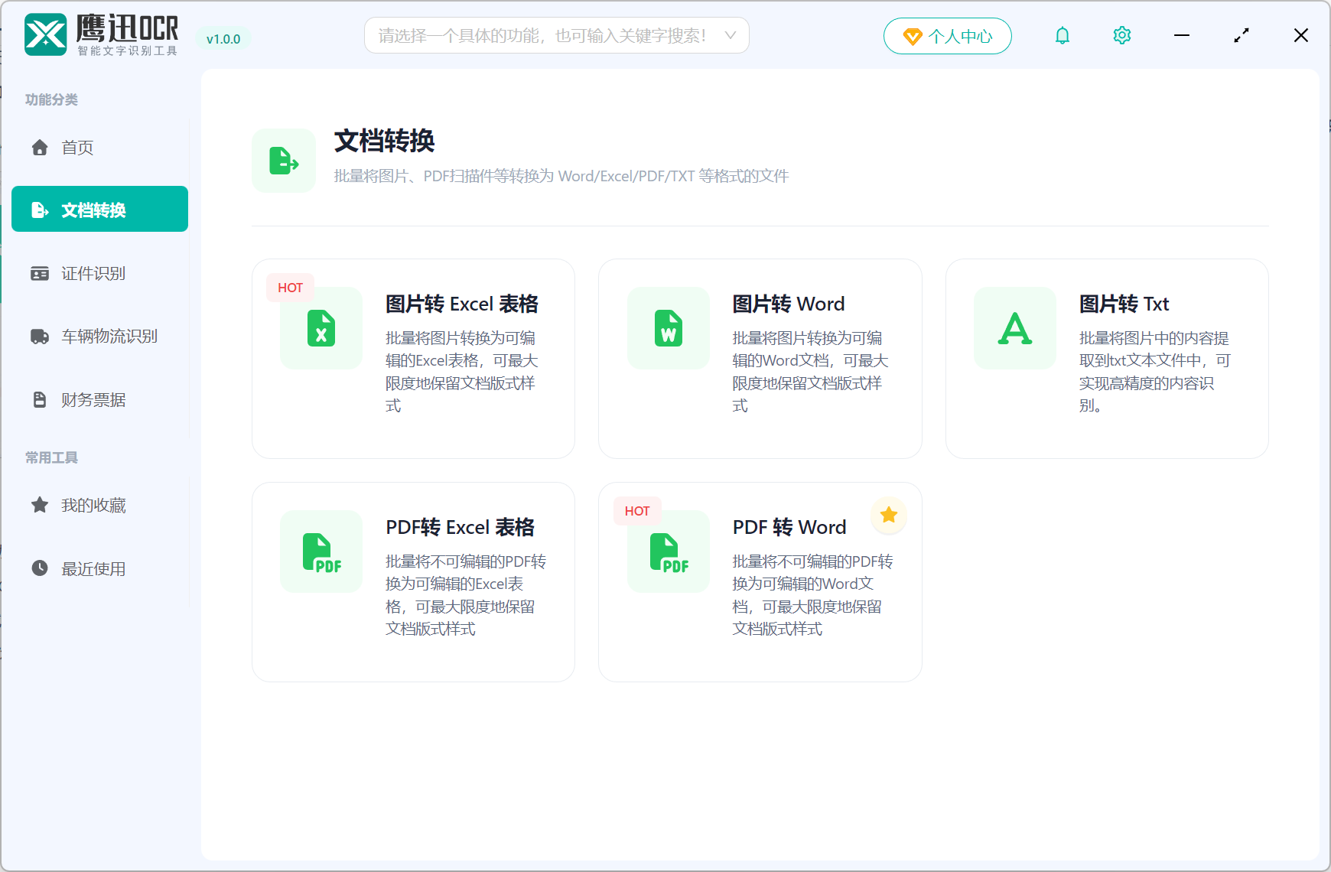Open the settings gear
The image size is (1331, 872).
(x=1121, y=35)
